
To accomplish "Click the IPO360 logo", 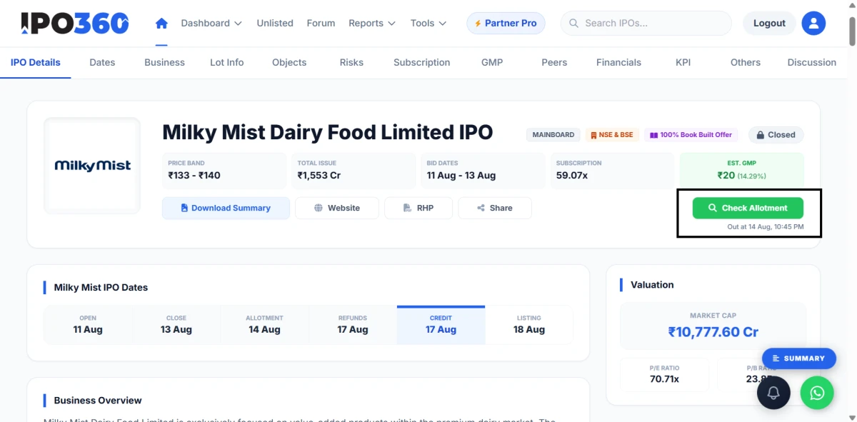I will click(75, 23).
